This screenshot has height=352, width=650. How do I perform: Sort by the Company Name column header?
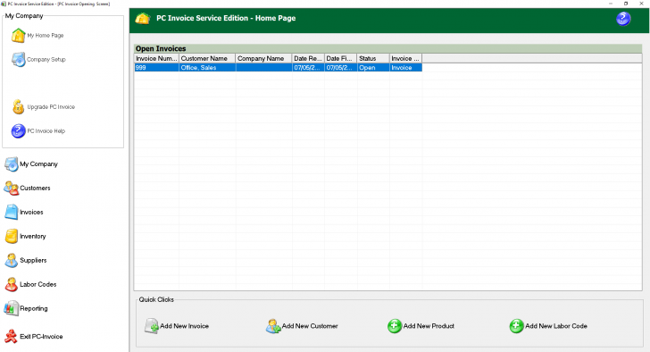(x=263, y=58)
